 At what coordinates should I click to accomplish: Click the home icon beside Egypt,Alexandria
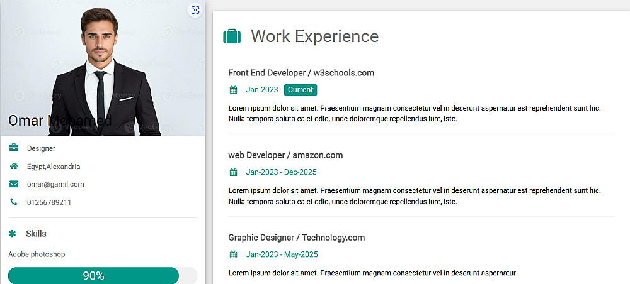coord(14,167)
